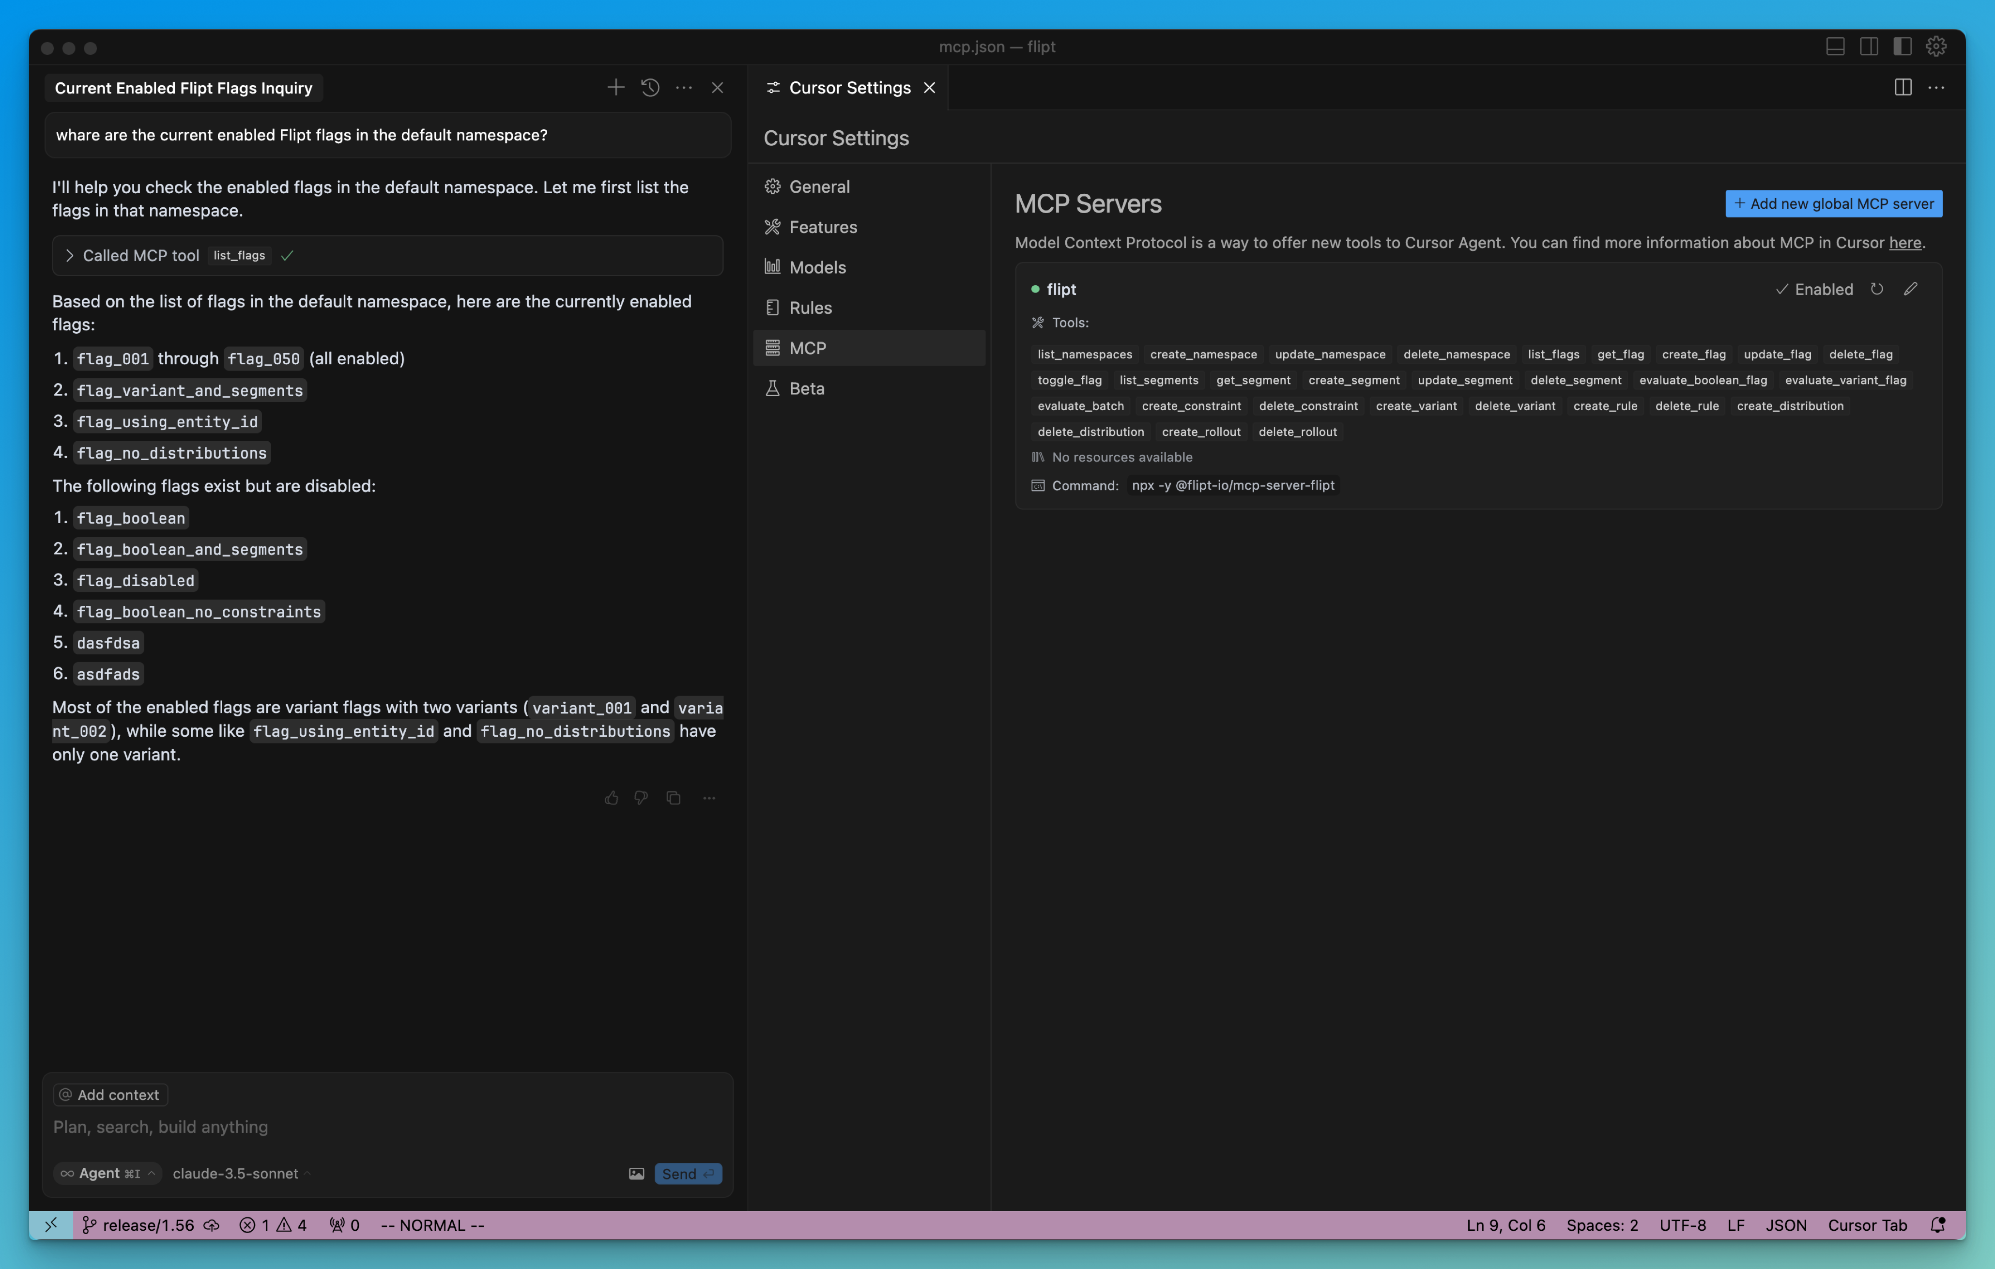Open notifications bell in status bar
Screen dimensions: 1995x1269
tap(1938, 1225)
